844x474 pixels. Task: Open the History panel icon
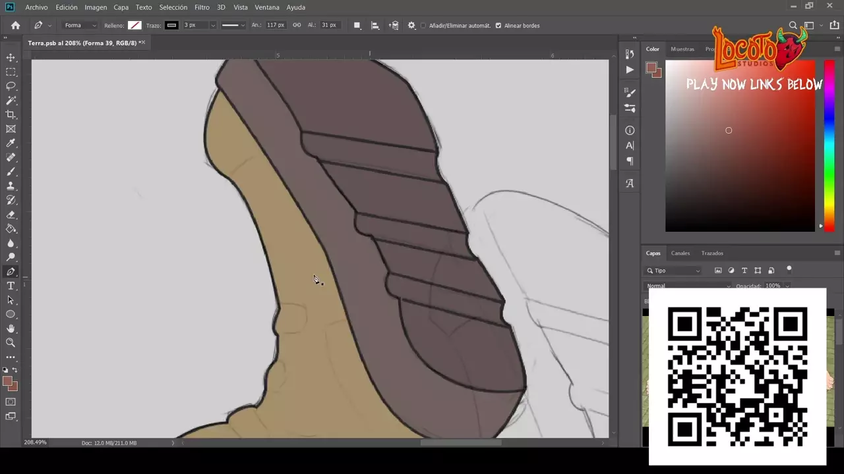(x=630, y=54)
